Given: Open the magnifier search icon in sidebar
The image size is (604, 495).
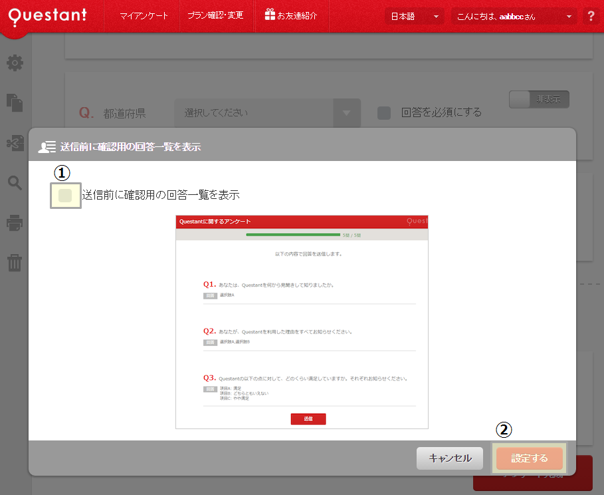Looking at the screenshot, I should pyautogui.click(x=15, y=183).
